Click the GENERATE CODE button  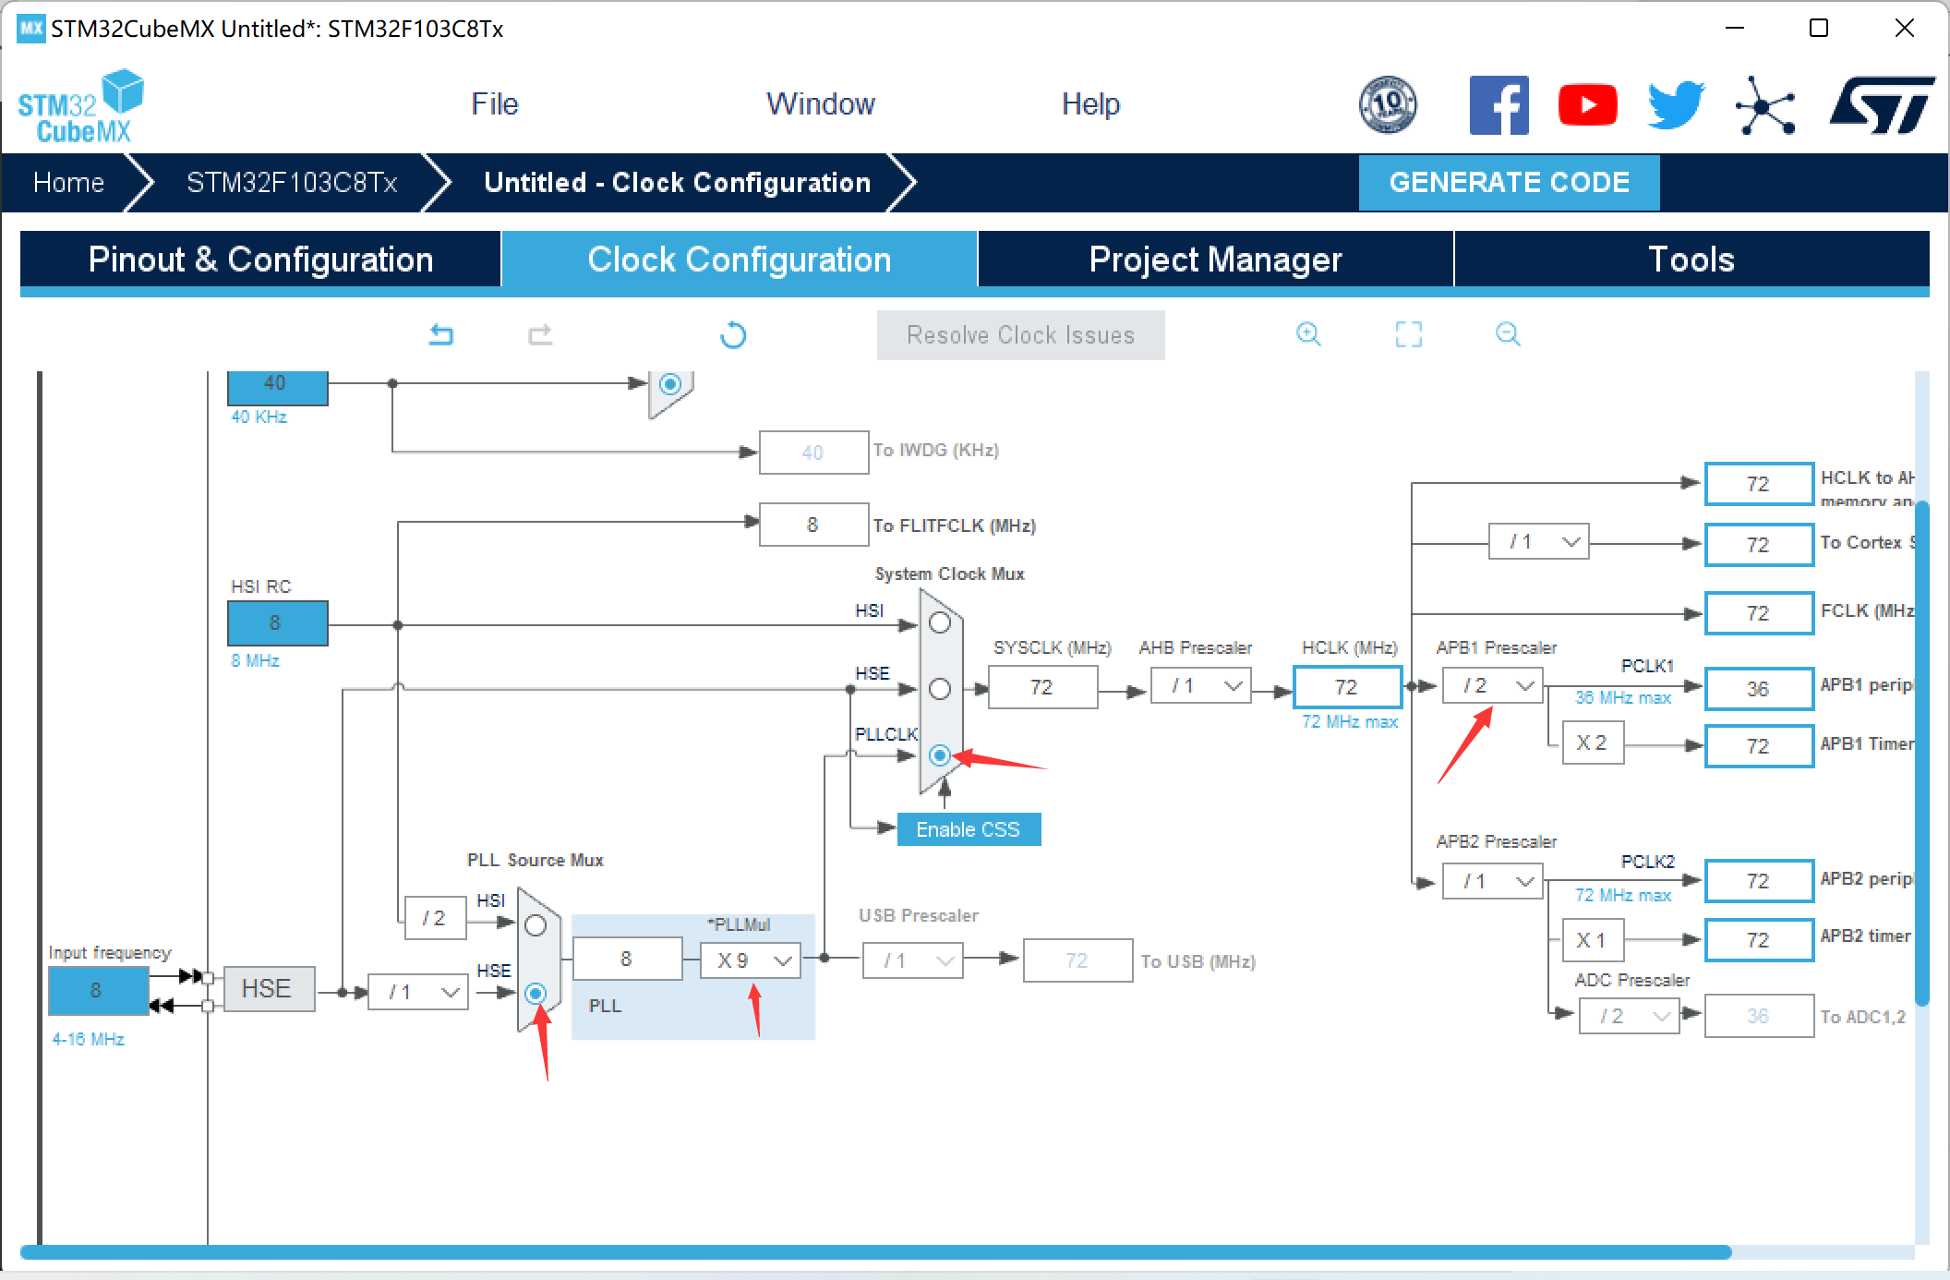pyautogui.click(x=1510, y=182)
